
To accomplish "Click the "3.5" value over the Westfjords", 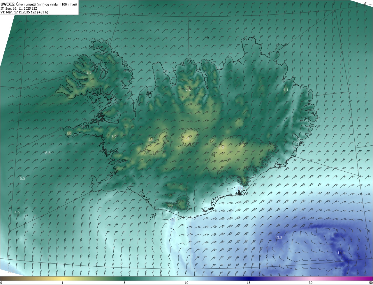I will point(89,72).
